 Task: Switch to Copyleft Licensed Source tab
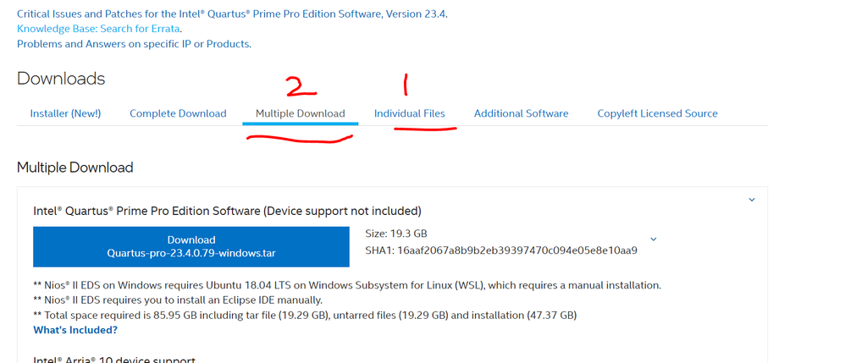pyautogui.click(x=657, y=113)
